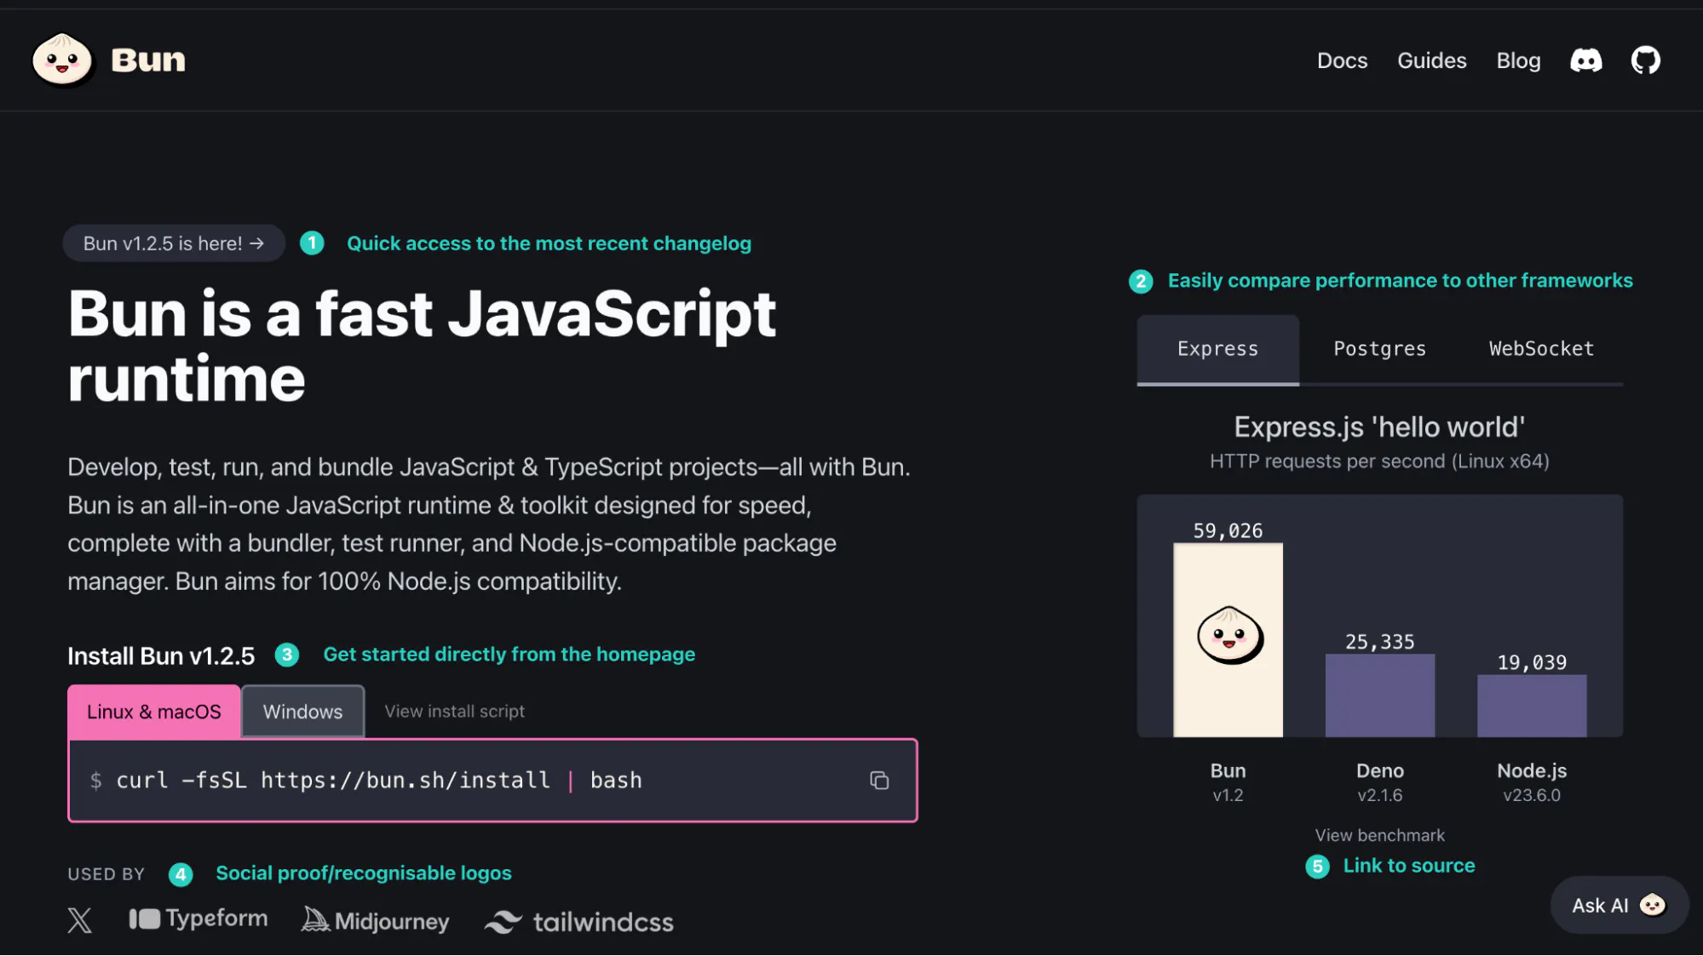The height and width of the screenshot is (956, 1703).
Task: Click the Bun mascot on the benchmark bar
Action: coord(1229,635)
